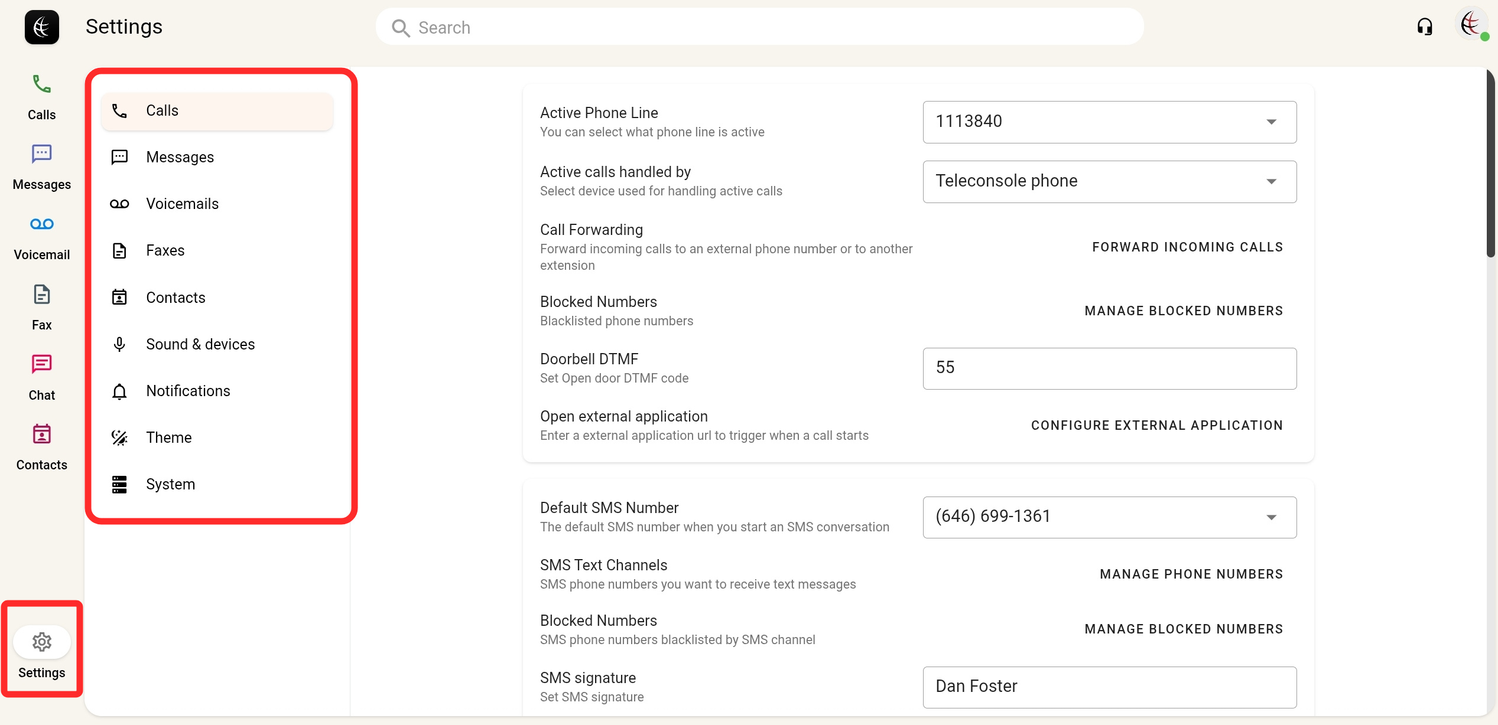
Task: Click Manage Phone Numbers button
Action: click(x=1191, y=574)
